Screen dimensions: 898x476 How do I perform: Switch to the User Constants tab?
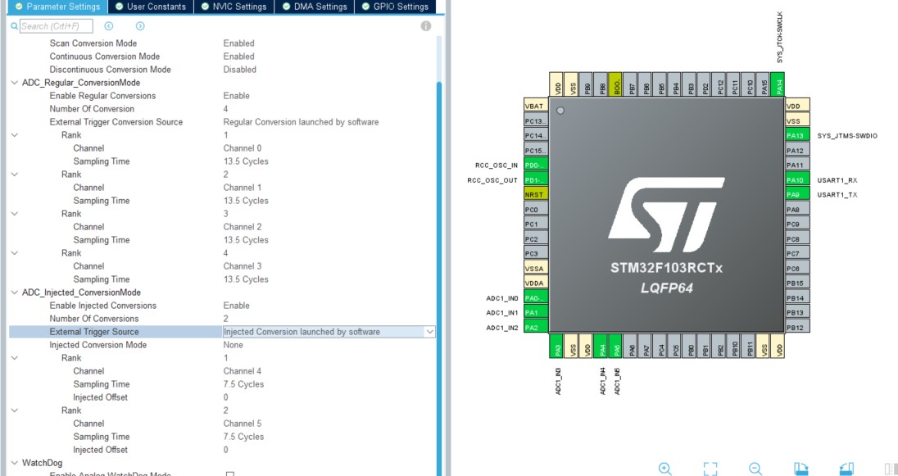tap(151, 7)
